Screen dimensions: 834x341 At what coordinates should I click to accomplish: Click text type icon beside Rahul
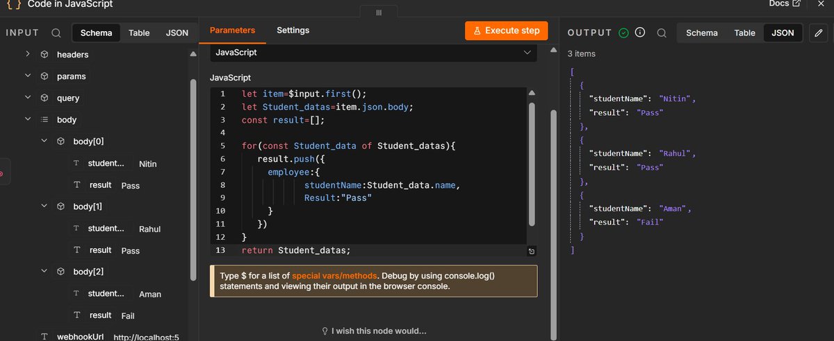[x=76, y=229]
